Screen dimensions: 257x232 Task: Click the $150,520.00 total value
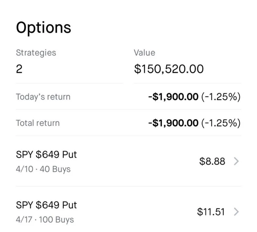[x=169, y=69]
